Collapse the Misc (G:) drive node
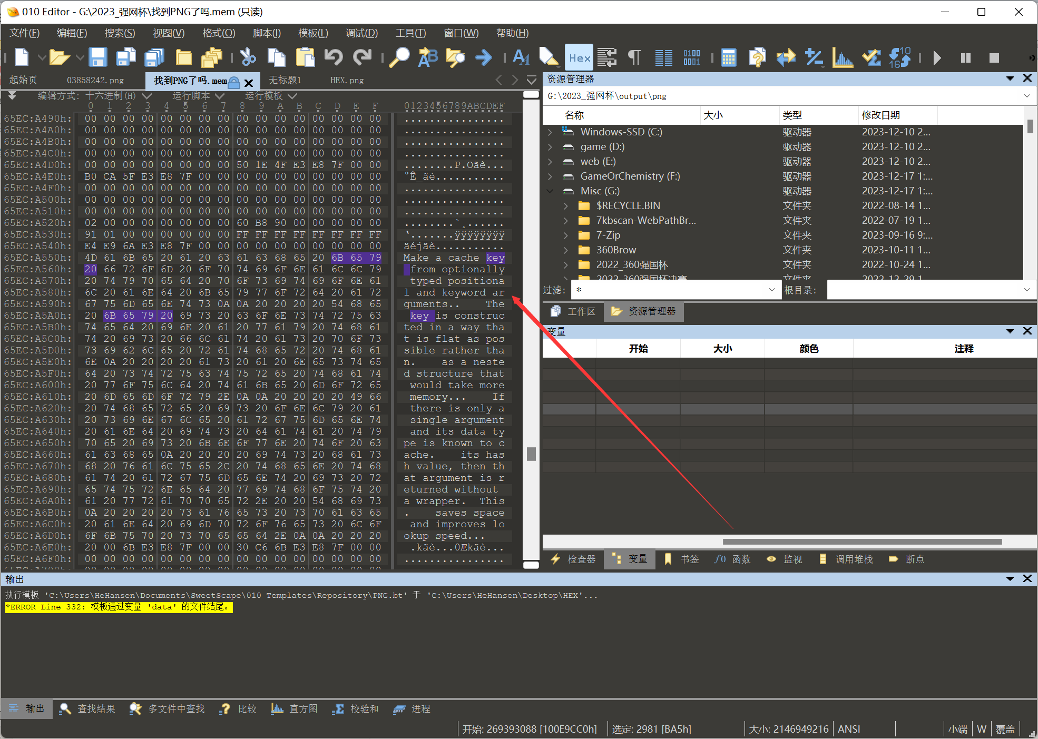The width and height of the screenshot is (1038, 739). click(x=551, y=191)
